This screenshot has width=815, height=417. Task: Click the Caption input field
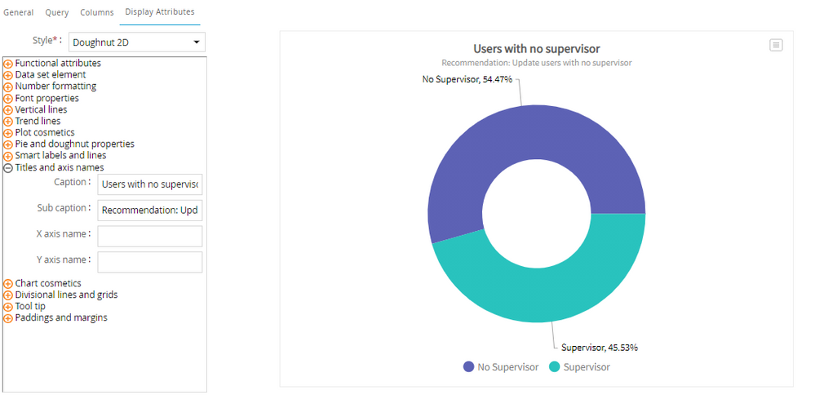point(149,184)
